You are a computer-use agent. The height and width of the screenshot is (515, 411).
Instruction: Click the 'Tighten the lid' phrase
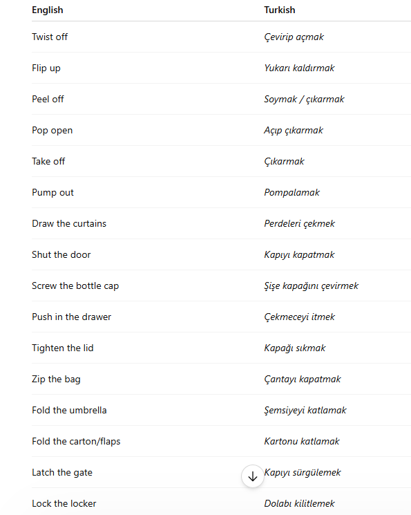coord(63,348)
